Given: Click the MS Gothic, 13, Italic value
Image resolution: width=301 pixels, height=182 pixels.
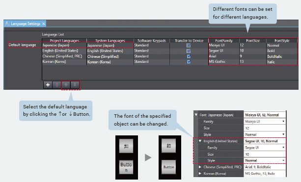Looking at the screenshot, I should pyautogui.click(x=265, y=174).
